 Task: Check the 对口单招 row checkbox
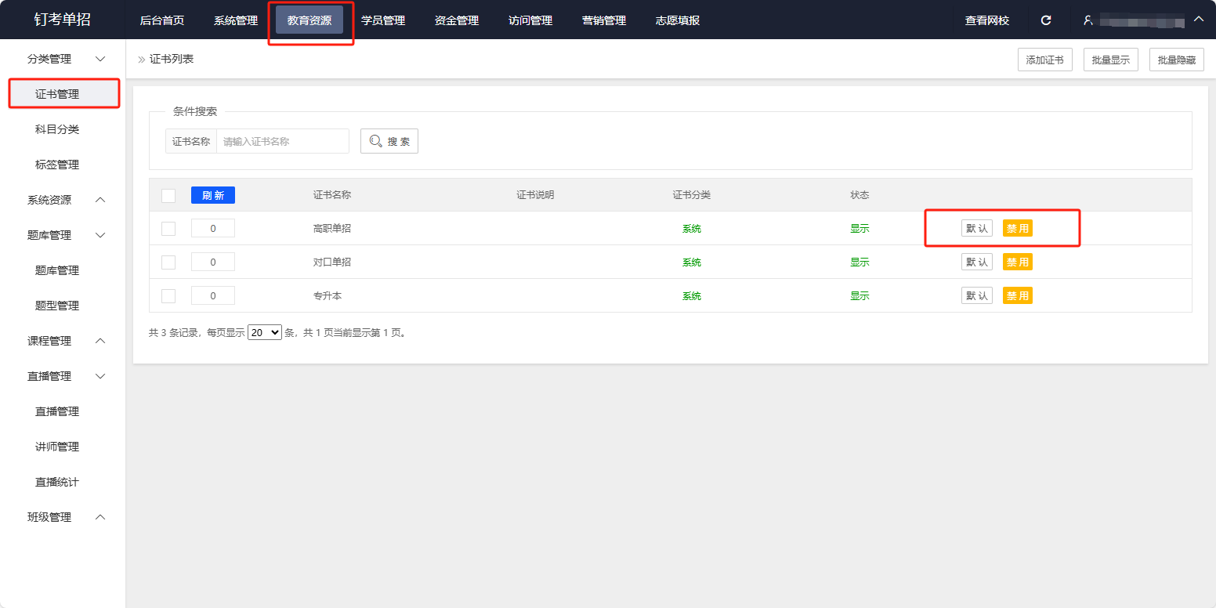168,262
